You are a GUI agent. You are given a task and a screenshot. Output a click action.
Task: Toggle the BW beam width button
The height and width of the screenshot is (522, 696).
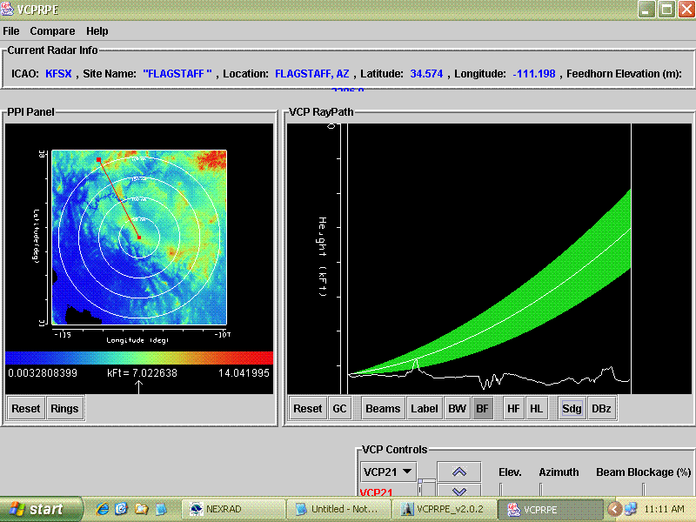pyautogui.click(x=457, y=408)
